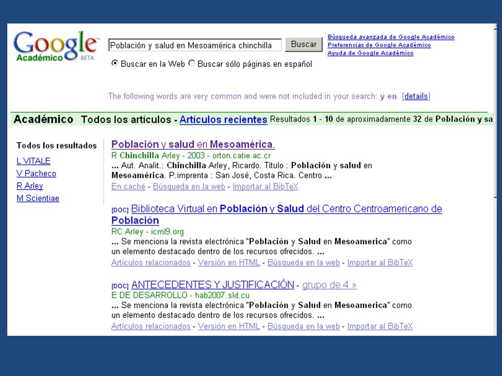This screenshot has height=376, width=502.
Task: Click Artículos relacionados under Biblioteca Virtual result
Action: (151, 263)
